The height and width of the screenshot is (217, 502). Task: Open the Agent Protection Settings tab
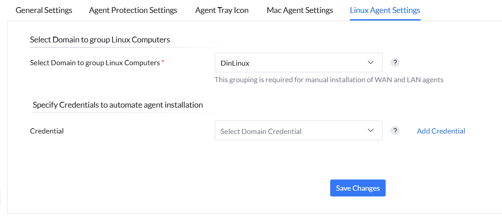[133, 10]
